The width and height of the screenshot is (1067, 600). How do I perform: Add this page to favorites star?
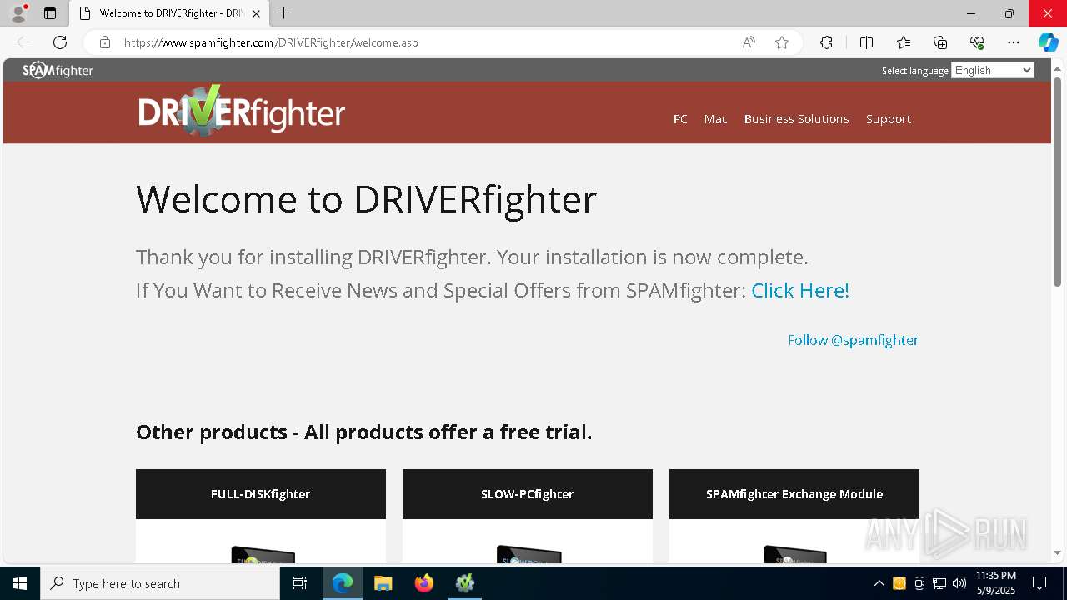782,42
